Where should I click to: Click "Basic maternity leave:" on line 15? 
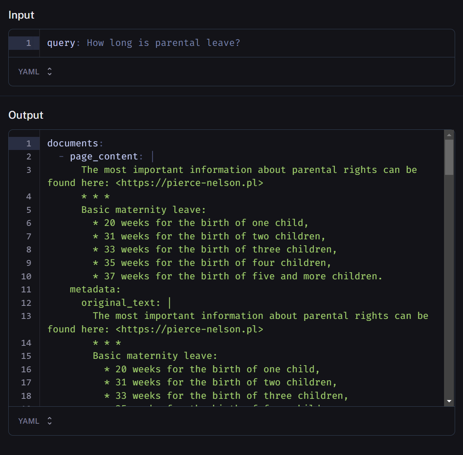click(x=155, y=356)
